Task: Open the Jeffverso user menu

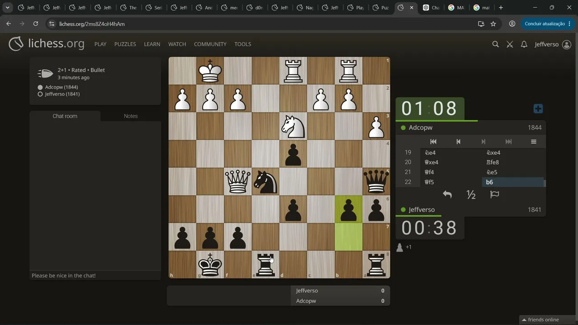Action: tap(553, 44)
